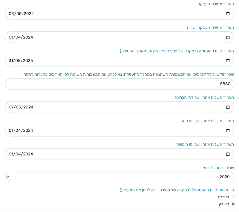This screenshot has width=239, height=212.
Task: Click calendar icon for last ימי החג payment date
Action: pyautogui.click(x=228, y=131)
